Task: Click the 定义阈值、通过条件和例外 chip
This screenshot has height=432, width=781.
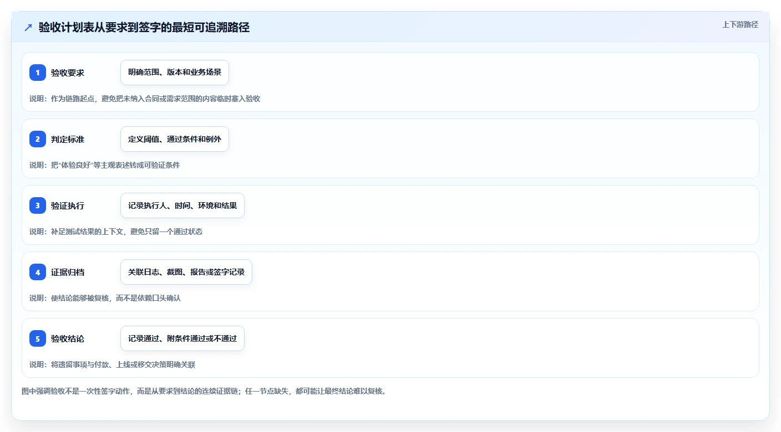Action: pos(175,139)
